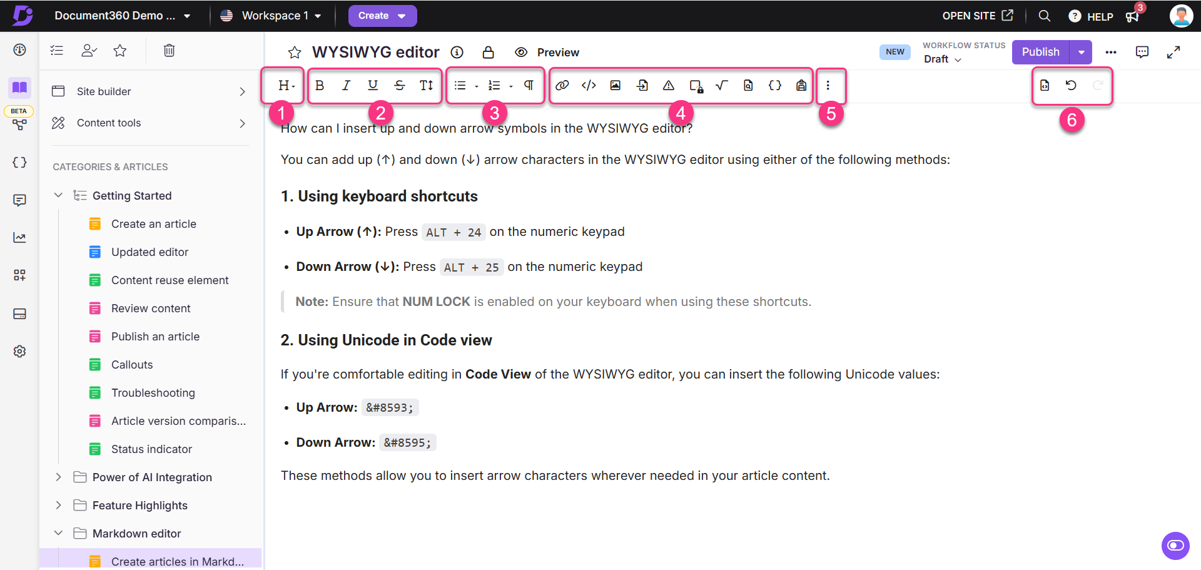Open Settings gear in left rail
Viewport: 1201px width, 570px height.
click(19, 351)
